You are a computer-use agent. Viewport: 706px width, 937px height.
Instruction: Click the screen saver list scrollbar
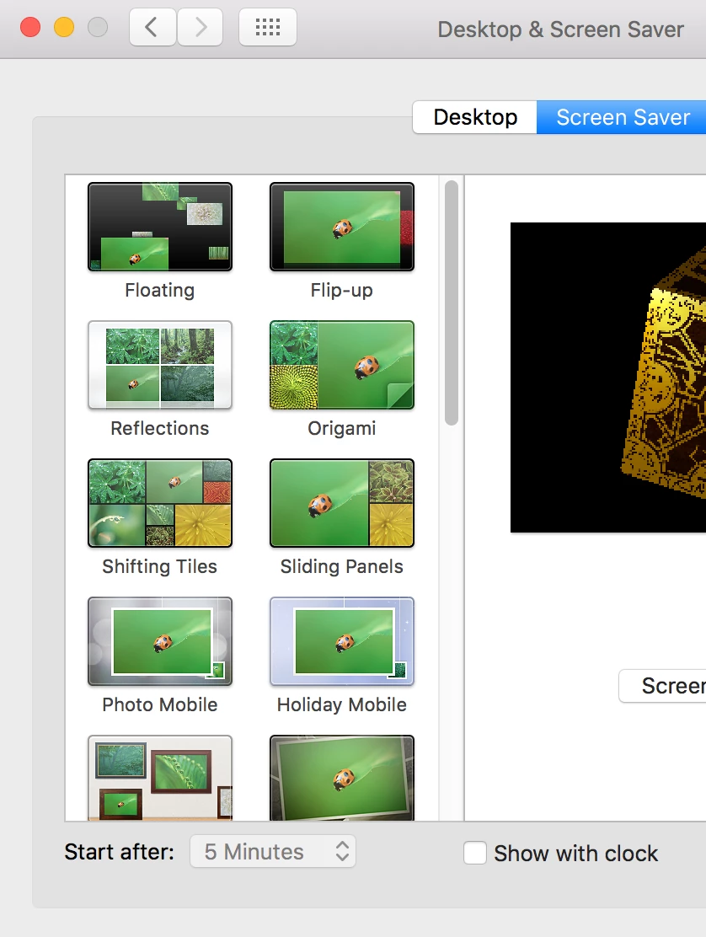452,303
